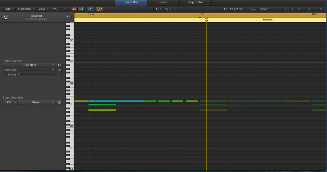The image size is (327, 172).
Task: Switch to the Piano Roll tab
Action: [131, 2]
